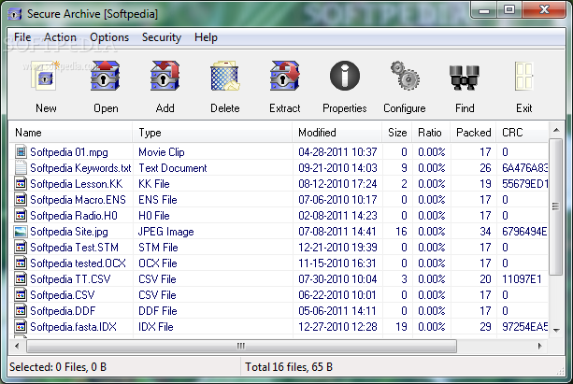The image size is (573, 384).
Task: Sort by the Modified column header
Action: coord(337,133)
